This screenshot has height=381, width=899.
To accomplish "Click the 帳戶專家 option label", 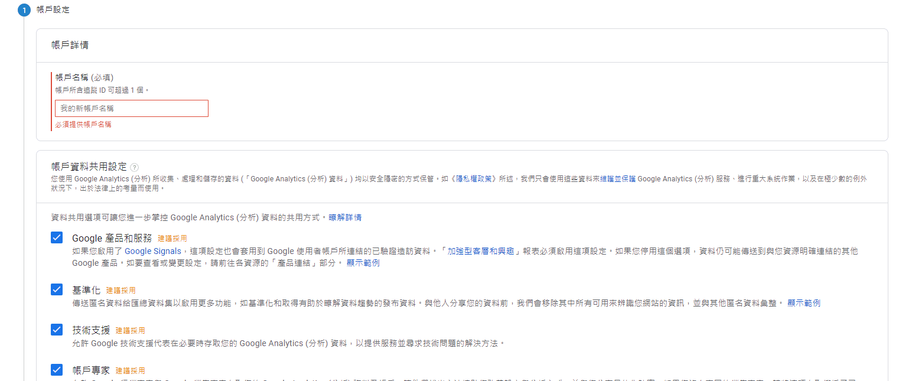I will (91, 370).
